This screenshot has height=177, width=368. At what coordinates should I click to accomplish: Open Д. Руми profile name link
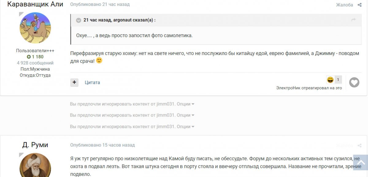35,145
